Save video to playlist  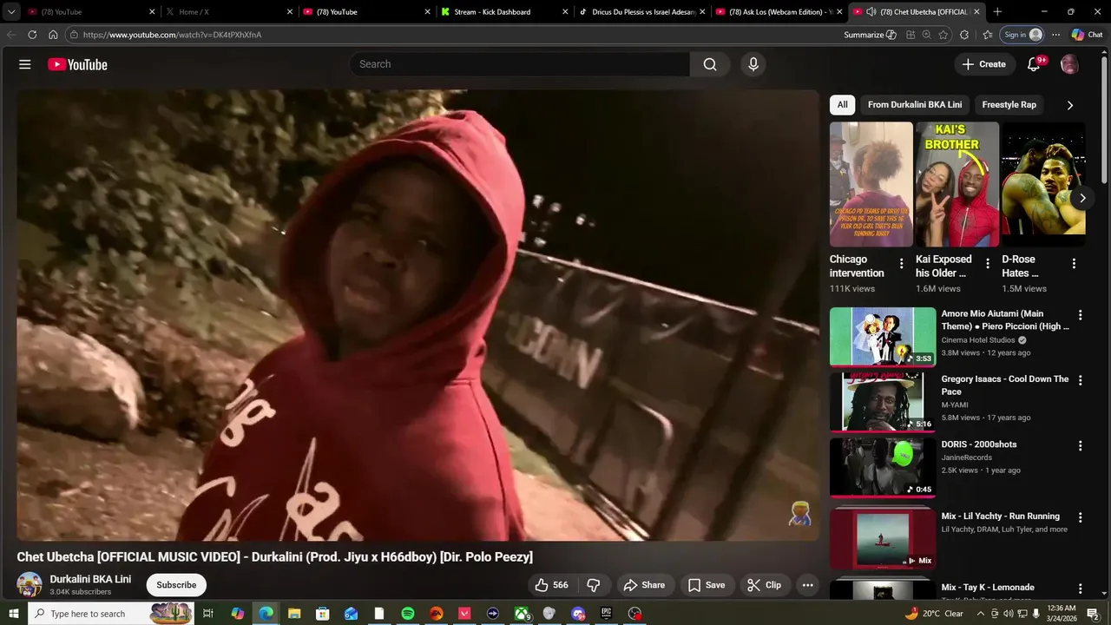click(707, 585)
